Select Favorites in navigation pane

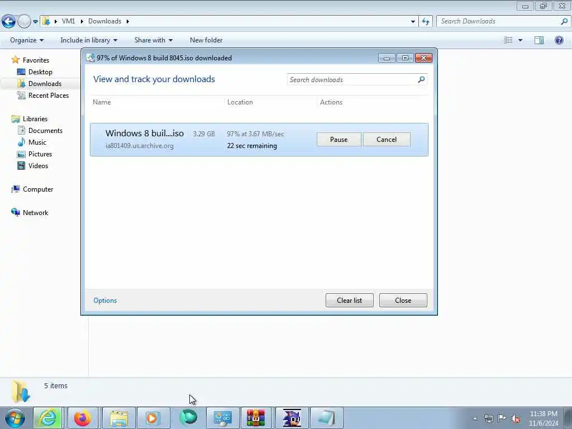[x=36, y=60]
